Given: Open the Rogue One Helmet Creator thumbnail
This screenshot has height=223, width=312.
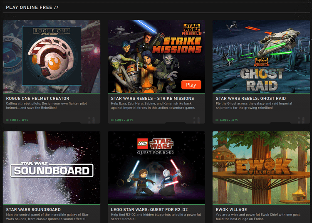Looking at the screenshot, I should pyautogui.click(x=52, y=57).
